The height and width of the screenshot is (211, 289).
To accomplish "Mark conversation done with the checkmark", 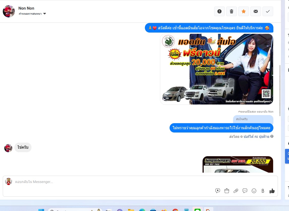I will click(268, 11).
